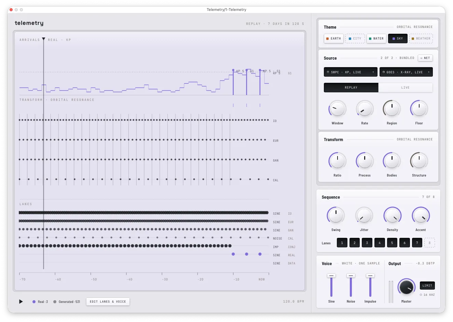453x322 pixels.
Task: Click the 120.0 BPM tempo readout
Action: pyautogui.click(x=293, y=302)
